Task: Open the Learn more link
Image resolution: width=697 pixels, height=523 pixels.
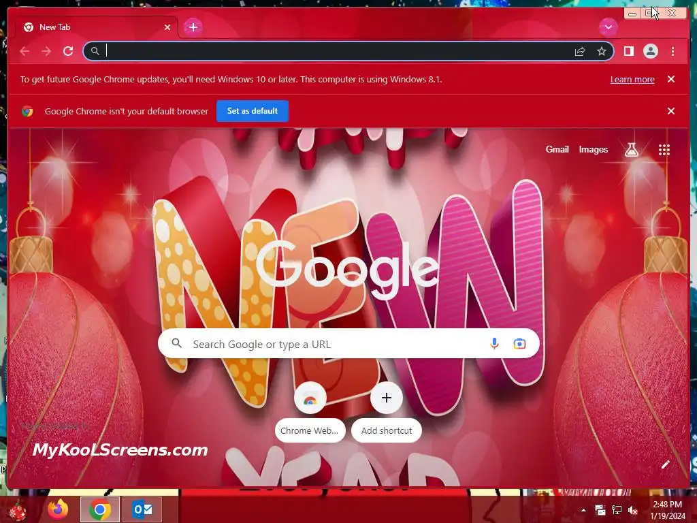Action: [x=632, y=79]
